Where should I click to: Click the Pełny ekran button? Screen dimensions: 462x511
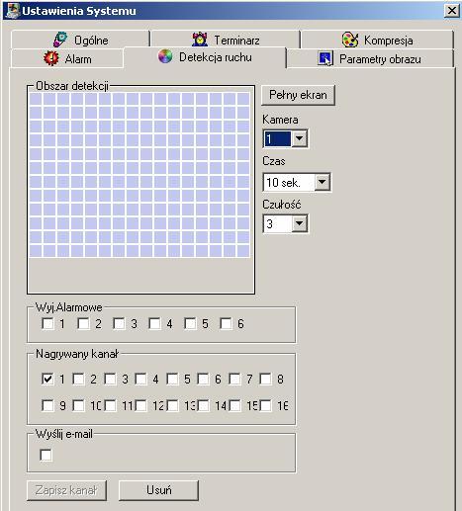[298, 95]
